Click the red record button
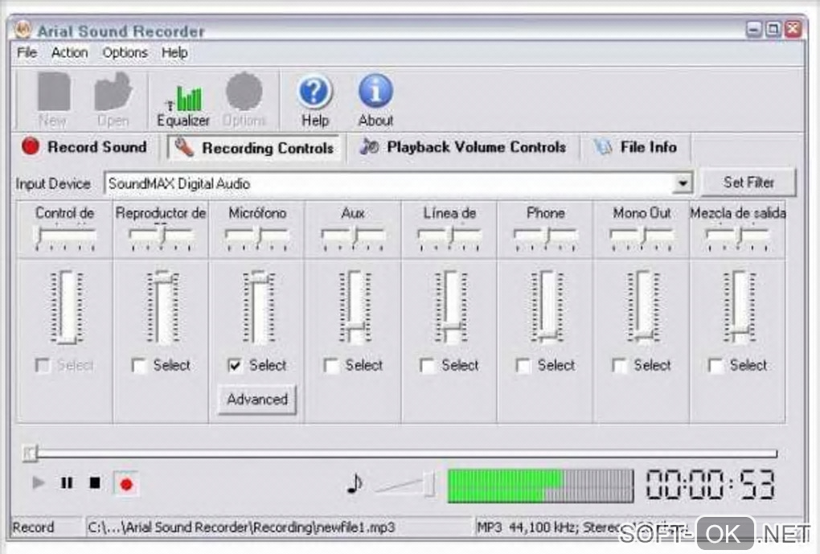Image resolution: width=820 pixels, height=554 pixels. (x=126, y=484)
